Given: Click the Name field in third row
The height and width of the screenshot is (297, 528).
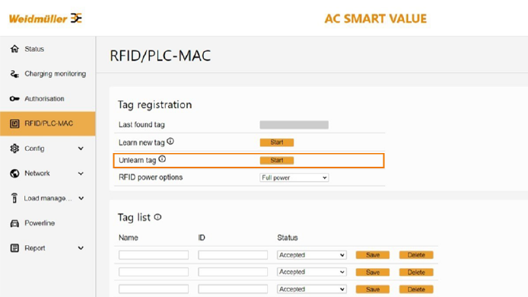Looking at the screenshot, I should [154, 289].
